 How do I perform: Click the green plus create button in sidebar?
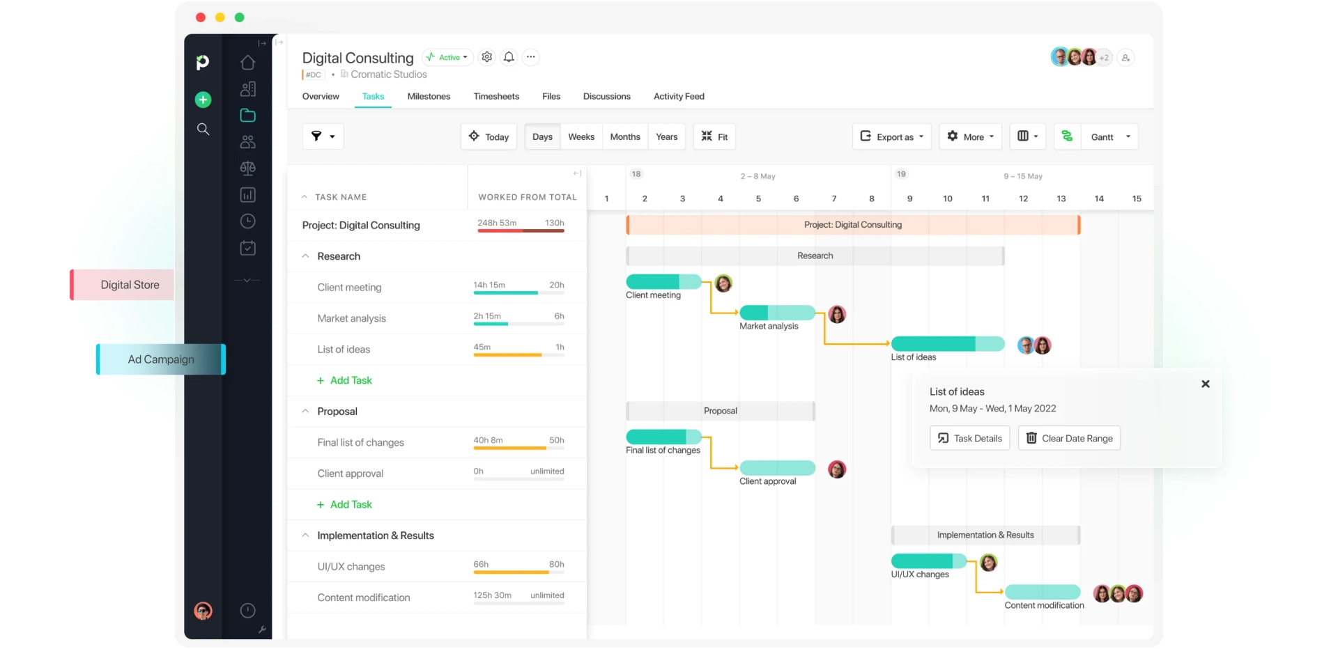pyautogui.click(x=203, y=100)
